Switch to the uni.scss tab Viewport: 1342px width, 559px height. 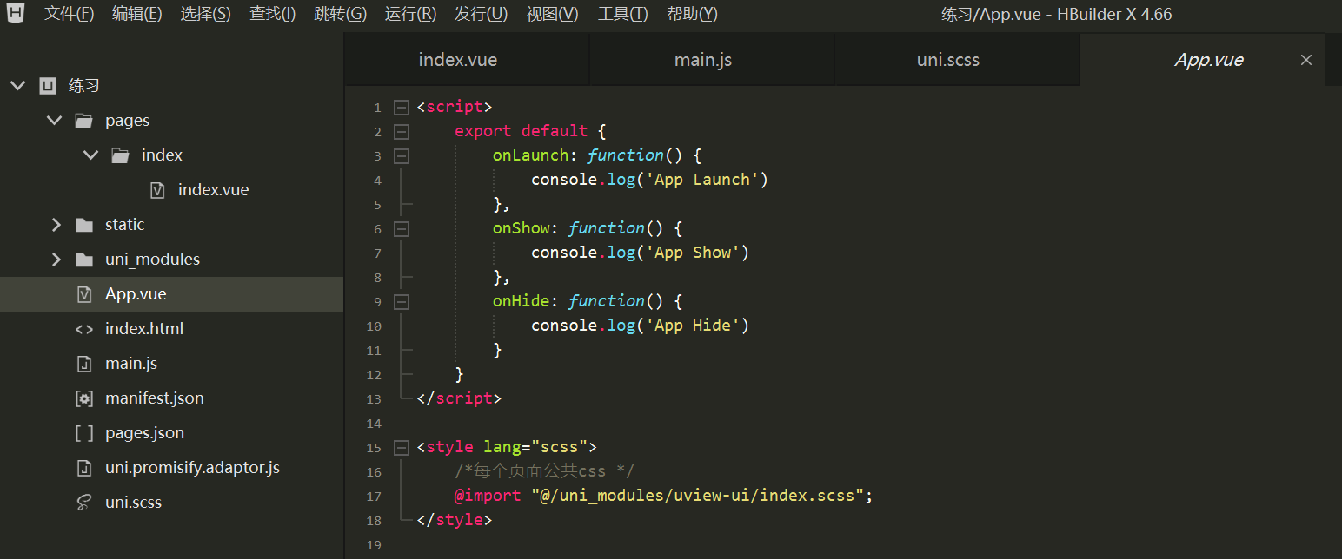[x=947, y=59]
